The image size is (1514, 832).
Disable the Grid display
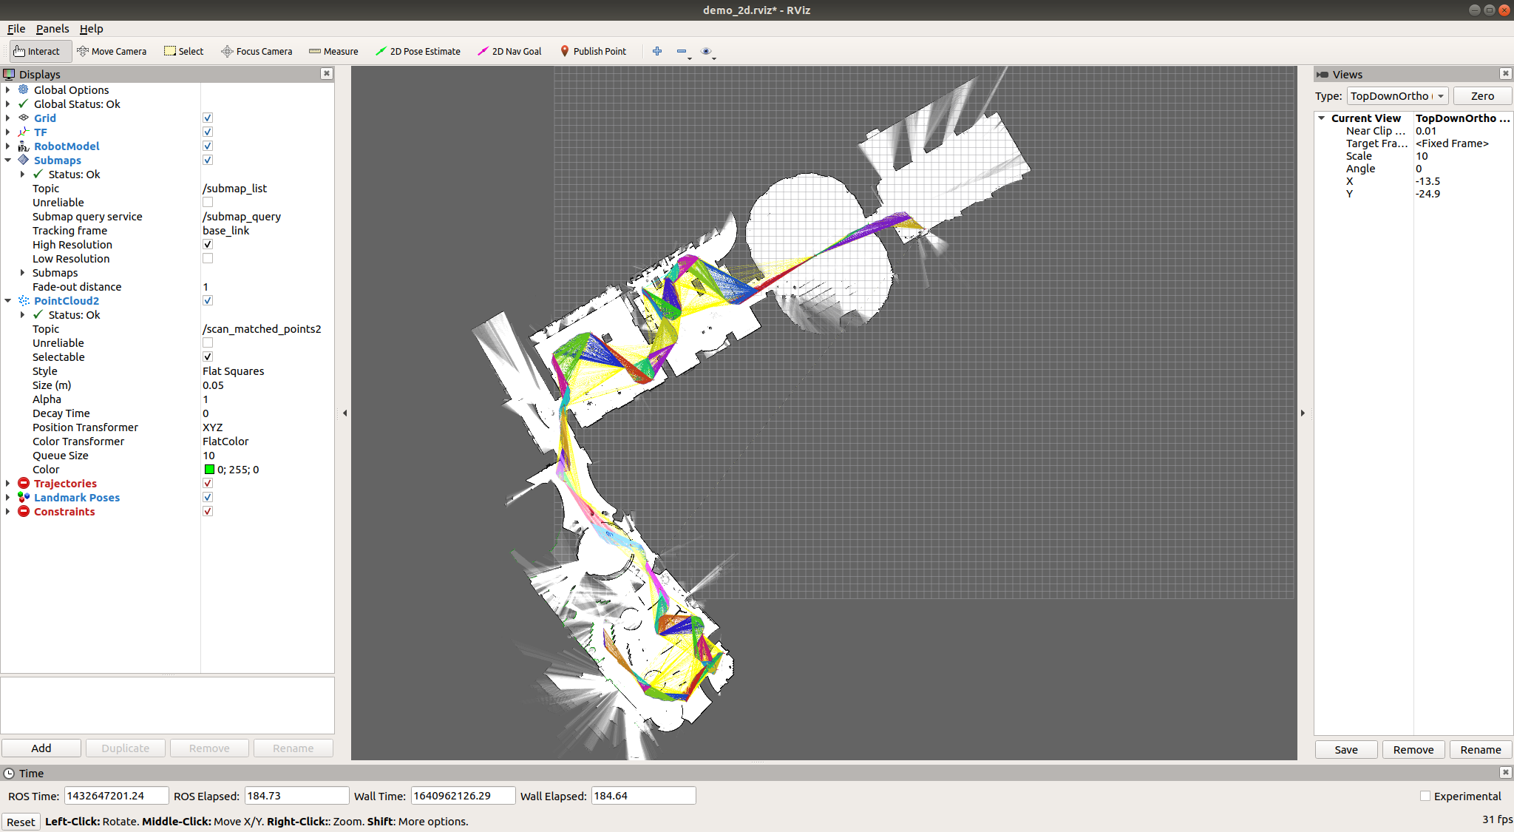pyautogui.click(x=208, y=118)
